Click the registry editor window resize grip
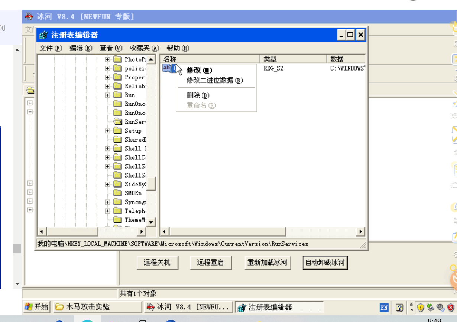 (x=363, y=245)
